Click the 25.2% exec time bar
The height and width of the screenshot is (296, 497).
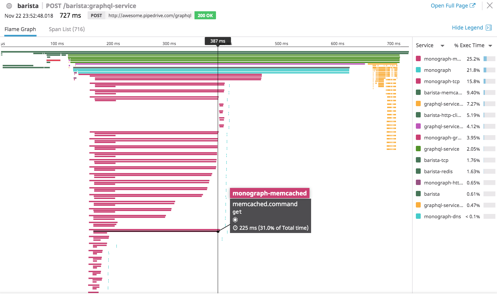click(489, 59)
